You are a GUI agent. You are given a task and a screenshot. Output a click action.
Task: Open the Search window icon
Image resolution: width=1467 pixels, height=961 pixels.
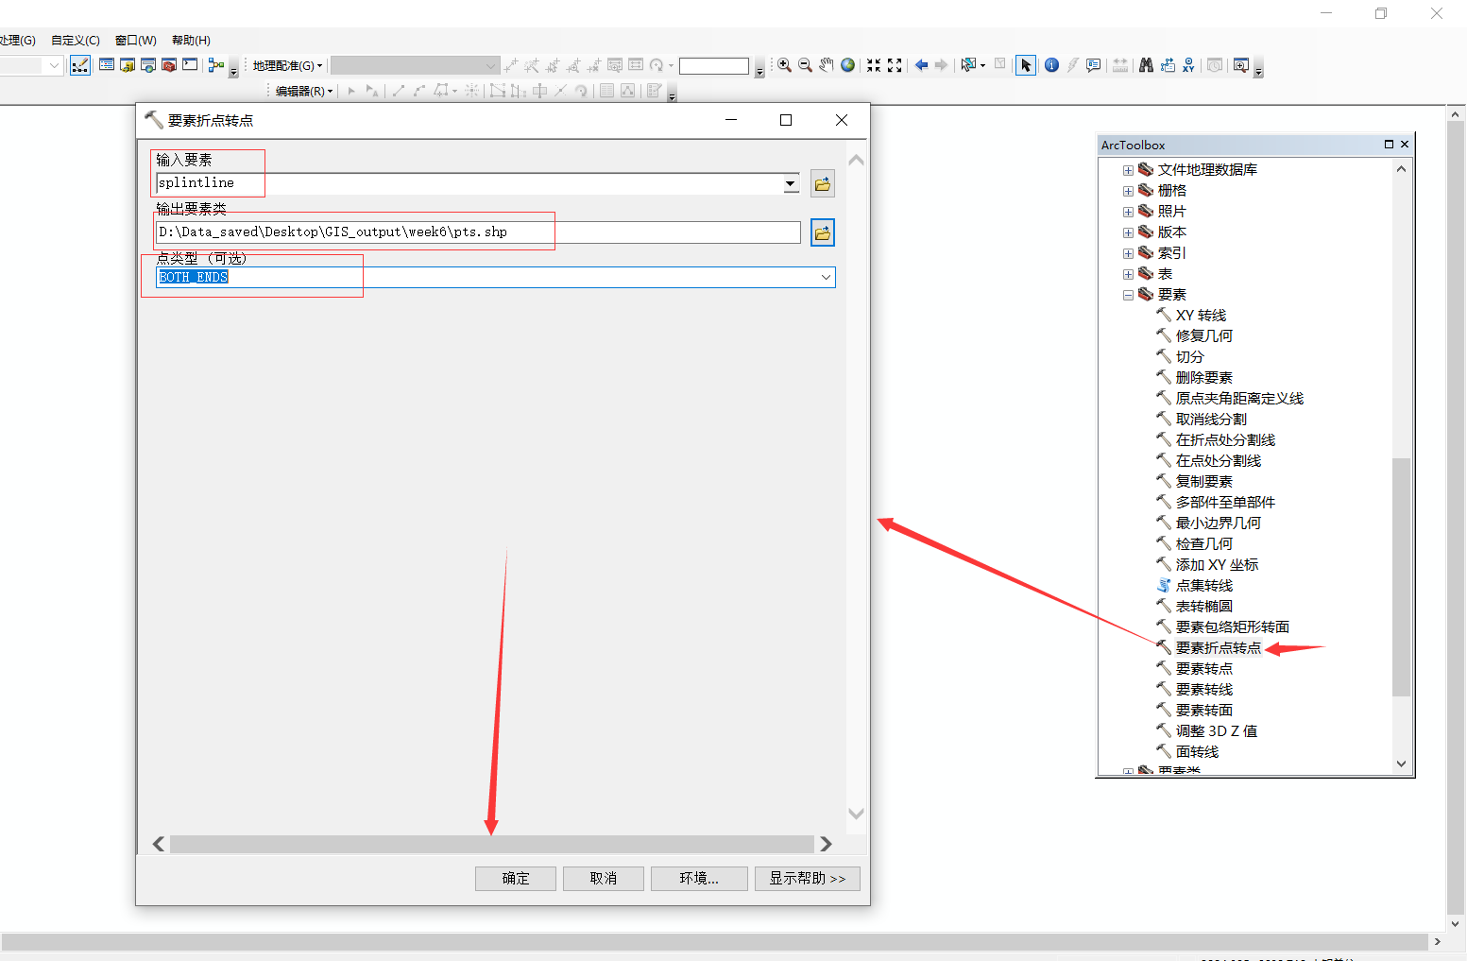click(x=148, y=65)
